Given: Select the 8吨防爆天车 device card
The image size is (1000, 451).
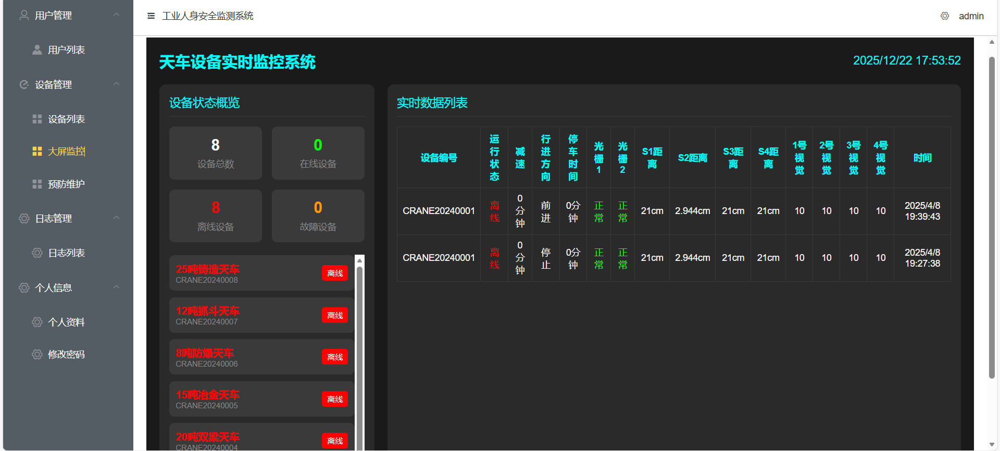Looking at the screenshot, I should click(x=262, y=357).
